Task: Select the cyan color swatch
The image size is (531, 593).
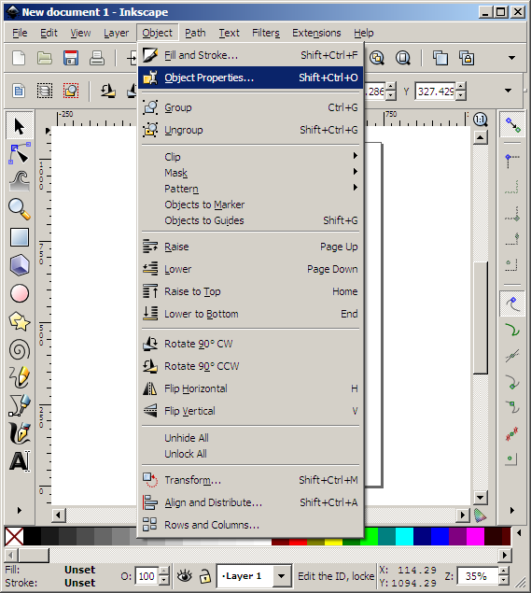Action: click(x=404, y=536)
